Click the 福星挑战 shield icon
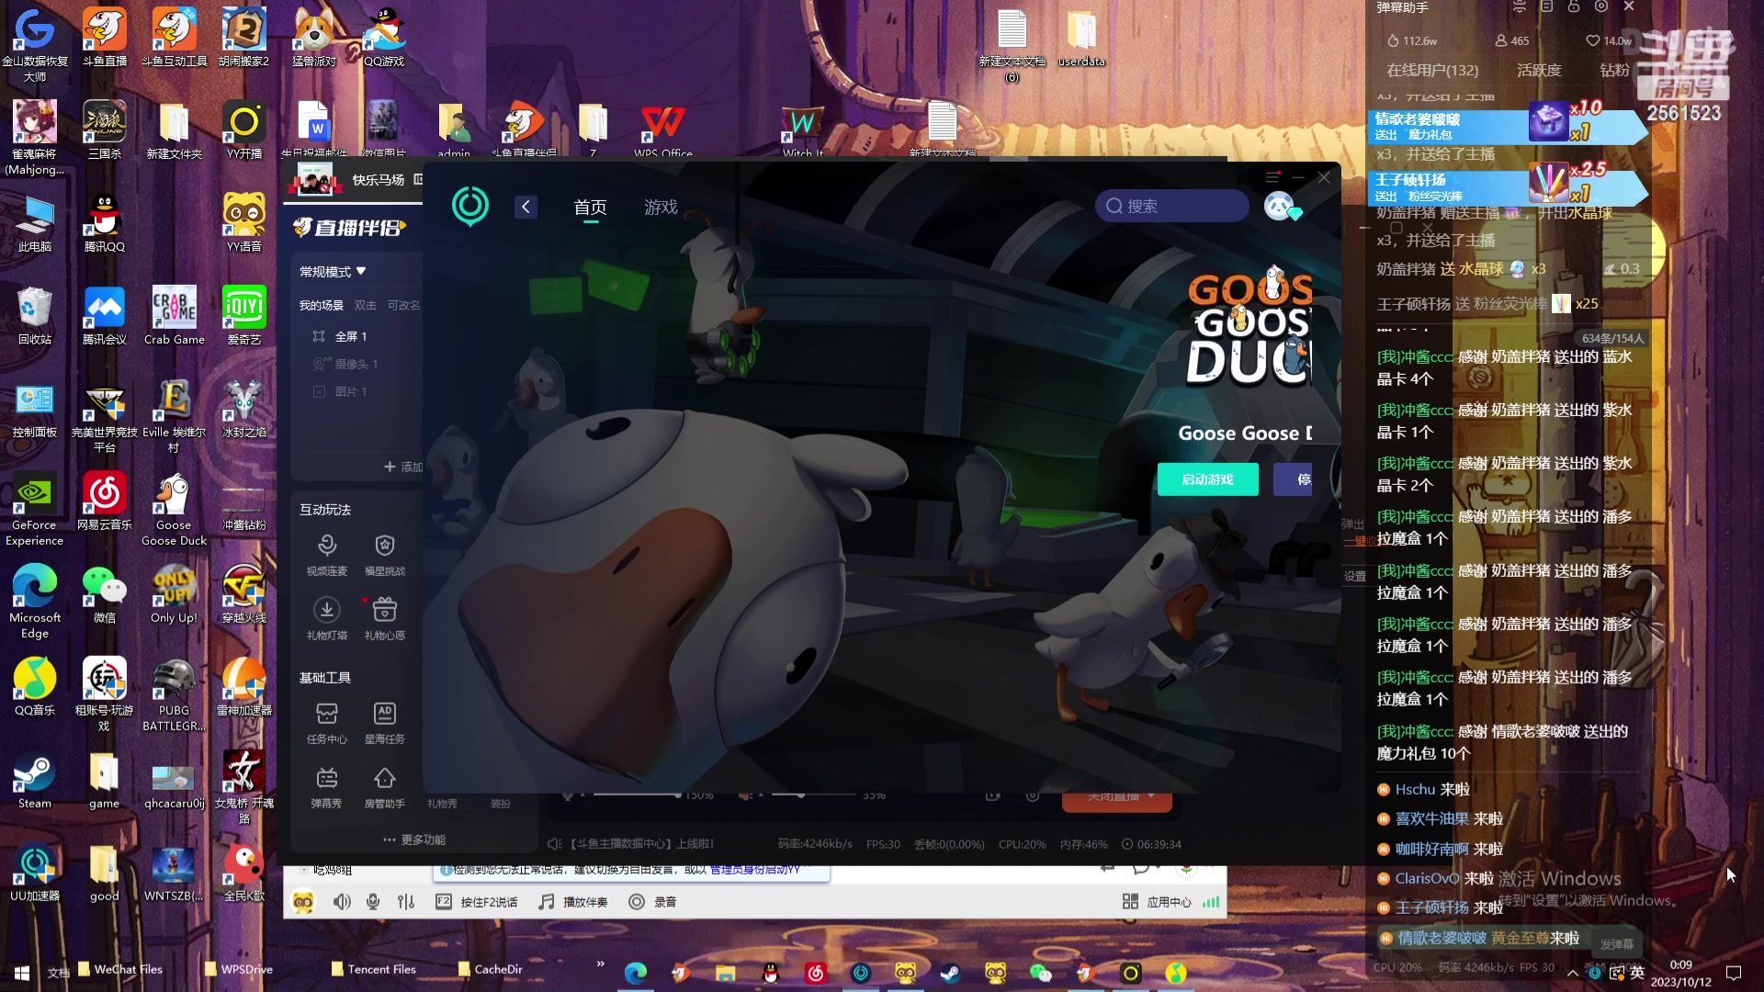This screenshot has height=992, width=1764. point(385,546)
